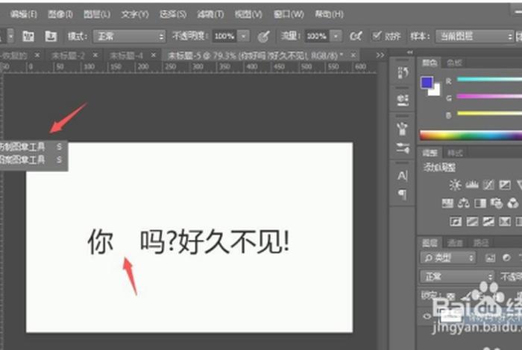Show hidden document tabs with >> arrows

tap(380, 55)
